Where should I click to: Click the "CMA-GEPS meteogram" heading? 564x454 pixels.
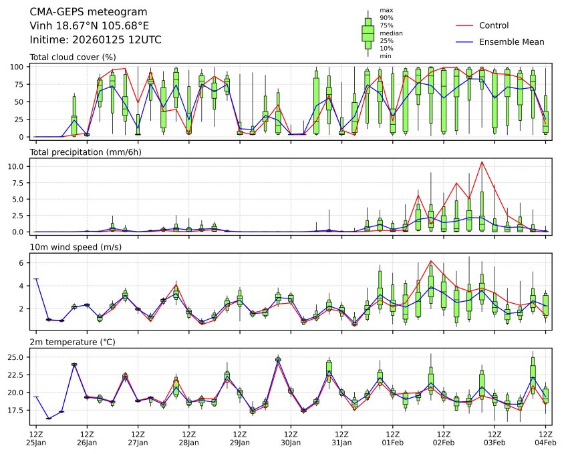pos(84,12)
